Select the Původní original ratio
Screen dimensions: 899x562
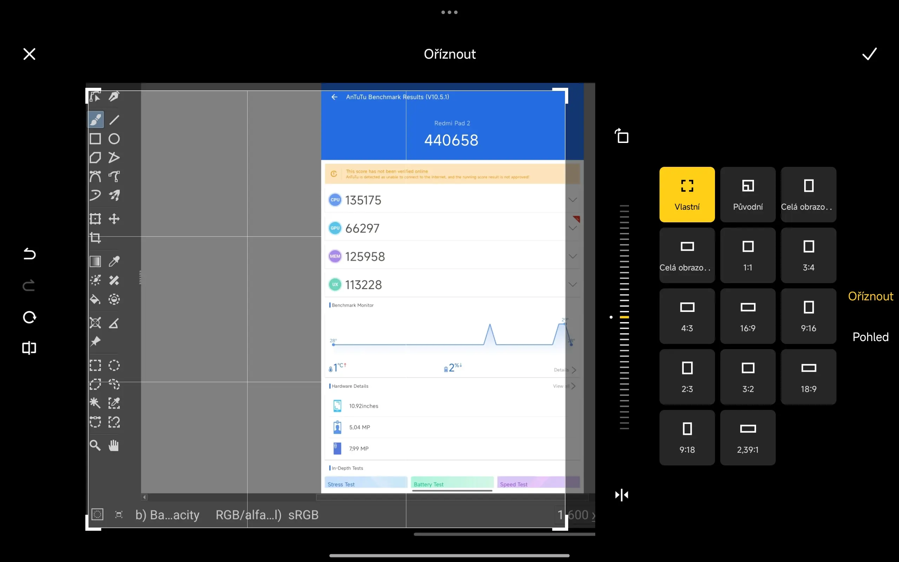[748, 194]
